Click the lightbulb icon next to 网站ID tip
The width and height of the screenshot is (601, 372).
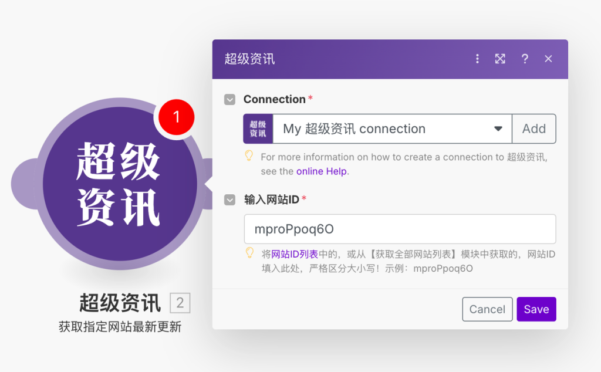click(249, 254)
